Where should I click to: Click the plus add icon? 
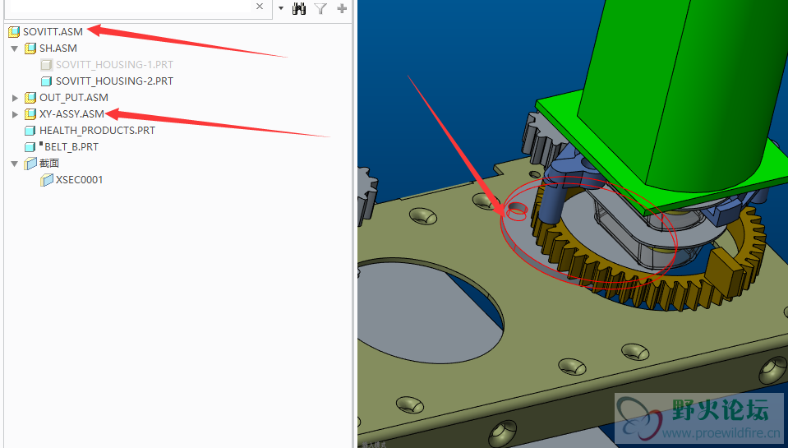click(342, 8)
